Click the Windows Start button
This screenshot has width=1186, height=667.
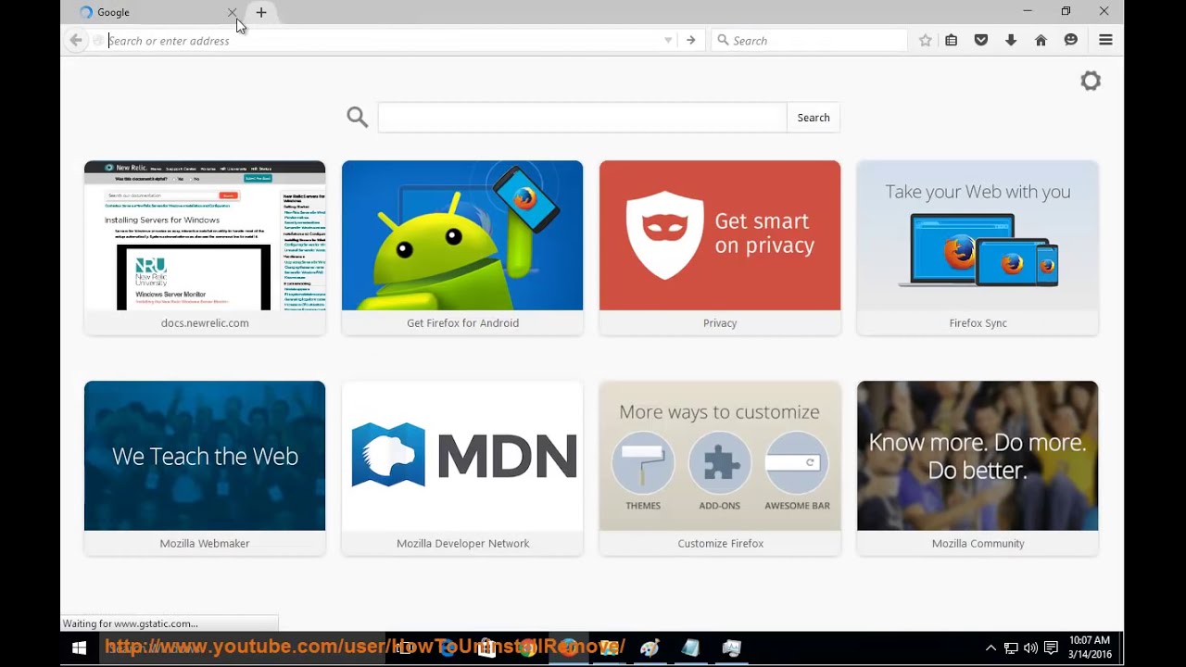[80, 648]
